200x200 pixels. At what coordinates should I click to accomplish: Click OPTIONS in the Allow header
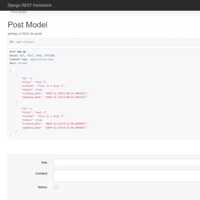49,55
